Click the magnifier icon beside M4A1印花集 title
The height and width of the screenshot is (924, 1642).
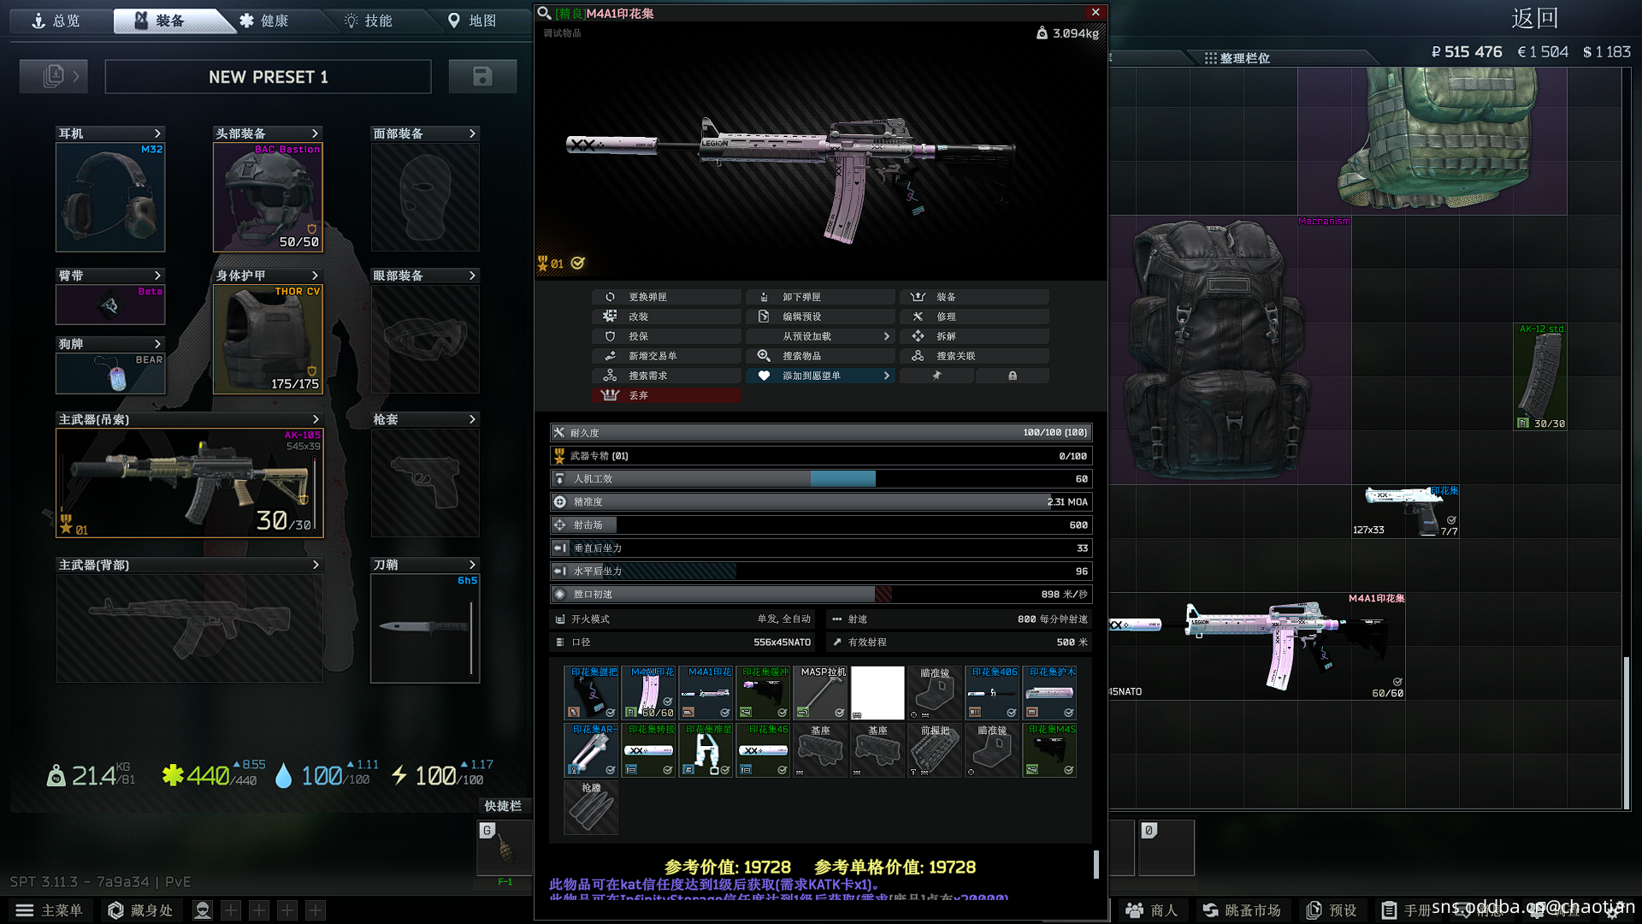544,13
